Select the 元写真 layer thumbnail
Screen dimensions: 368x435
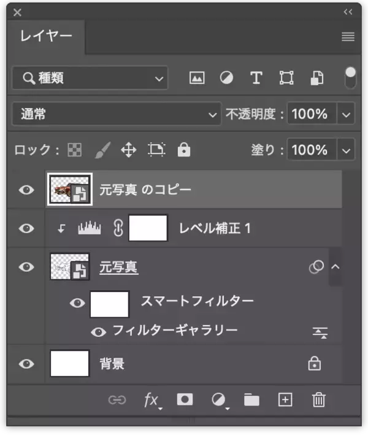pyautogui.click(x=69, y=267)
